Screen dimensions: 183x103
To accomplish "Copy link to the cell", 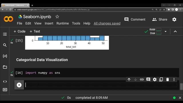I will [142, 80].
